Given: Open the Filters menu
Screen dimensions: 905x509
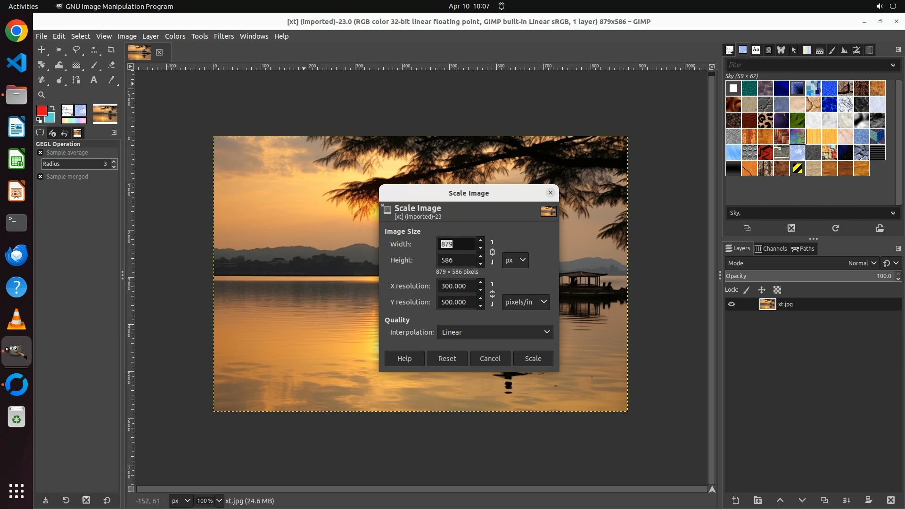Looking at the screenshot, I should pyautogui.click(x=223, y=36).
